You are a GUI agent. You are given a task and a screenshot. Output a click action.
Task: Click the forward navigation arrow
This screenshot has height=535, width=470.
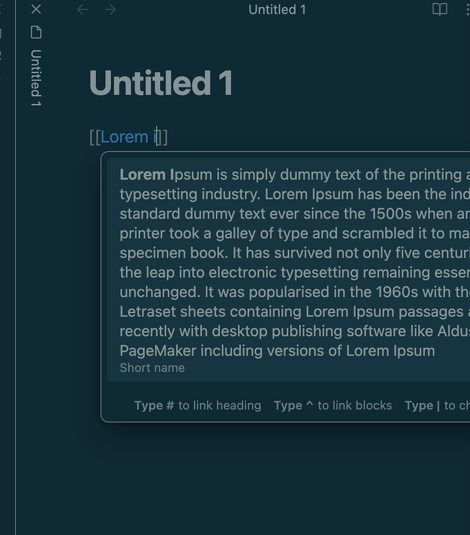click(110, 10)
